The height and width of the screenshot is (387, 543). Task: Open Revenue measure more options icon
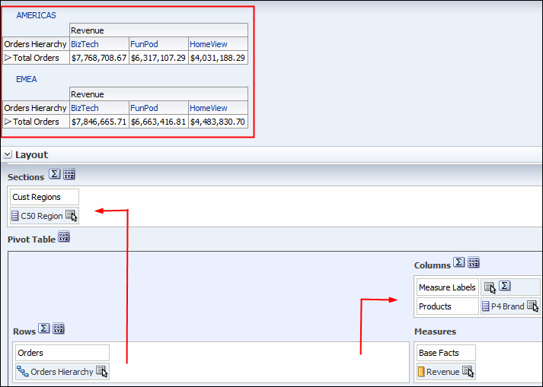click(x=468, y=372)
